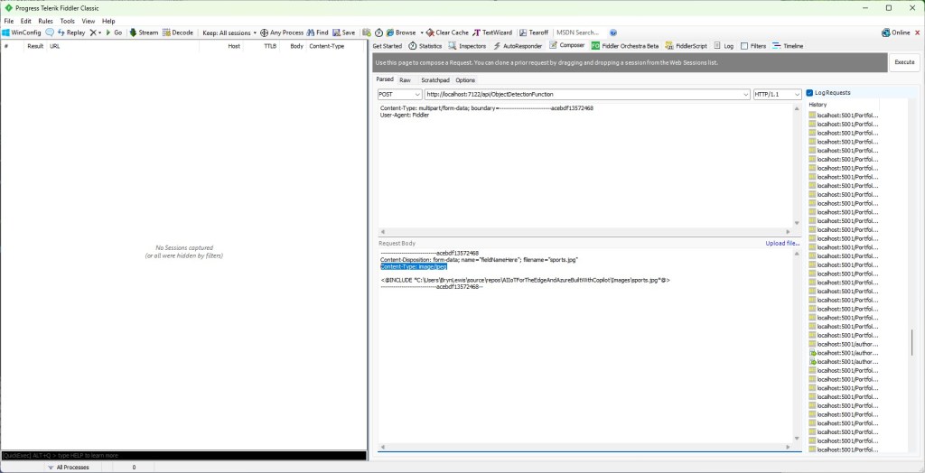Open the TextWizard tool
Image resolution: width=925 pixels, height=473 pixels.
477,32
